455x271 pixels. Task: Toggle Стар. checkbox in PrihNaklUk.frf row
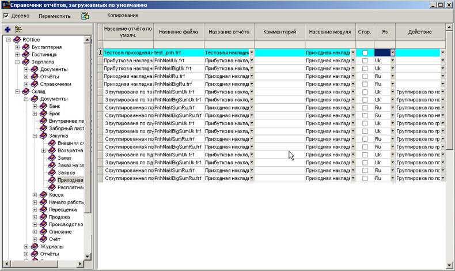(365, 60)
